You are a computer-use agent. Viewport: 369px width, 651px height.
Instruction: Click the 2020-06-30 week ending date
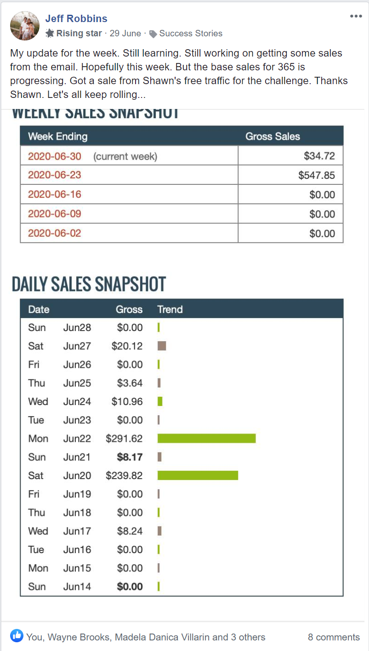[x=55, y=156]
